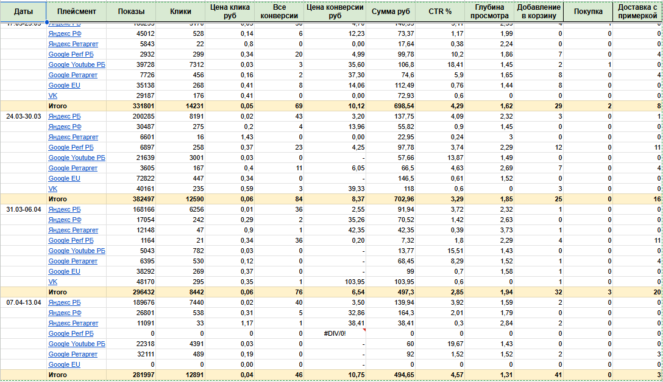Follow Google Youtube РБ link in 39728 row
This screenshot has width=663, height=382.
(x=77, y=64)
